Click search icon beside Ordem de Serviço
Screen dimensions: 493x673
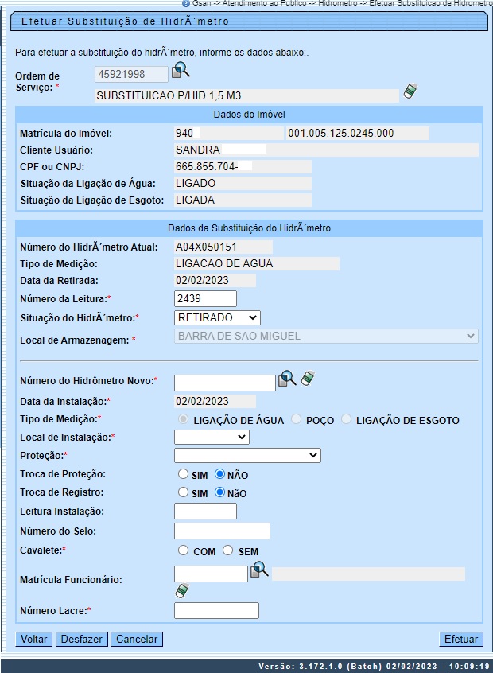click(181, 71)
